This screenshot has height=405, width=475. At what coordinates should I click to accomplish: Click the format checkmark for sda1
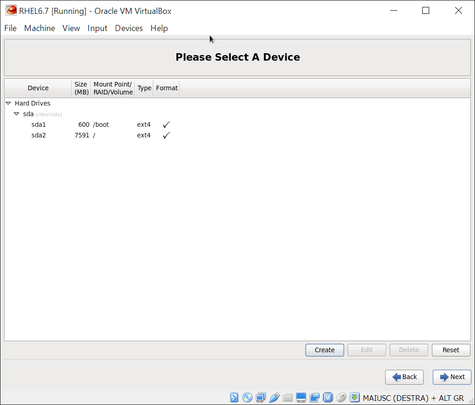(x=166, y=125)
